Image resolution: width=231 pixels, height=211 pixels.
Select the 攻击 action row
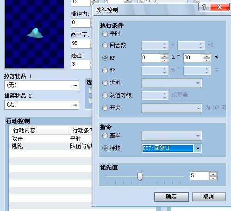[x=50, y=139]
